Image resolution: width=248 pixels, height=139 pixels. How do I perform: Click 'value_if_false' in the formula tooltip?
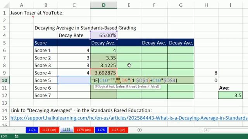pyautogui.click(x=148, y=86)
